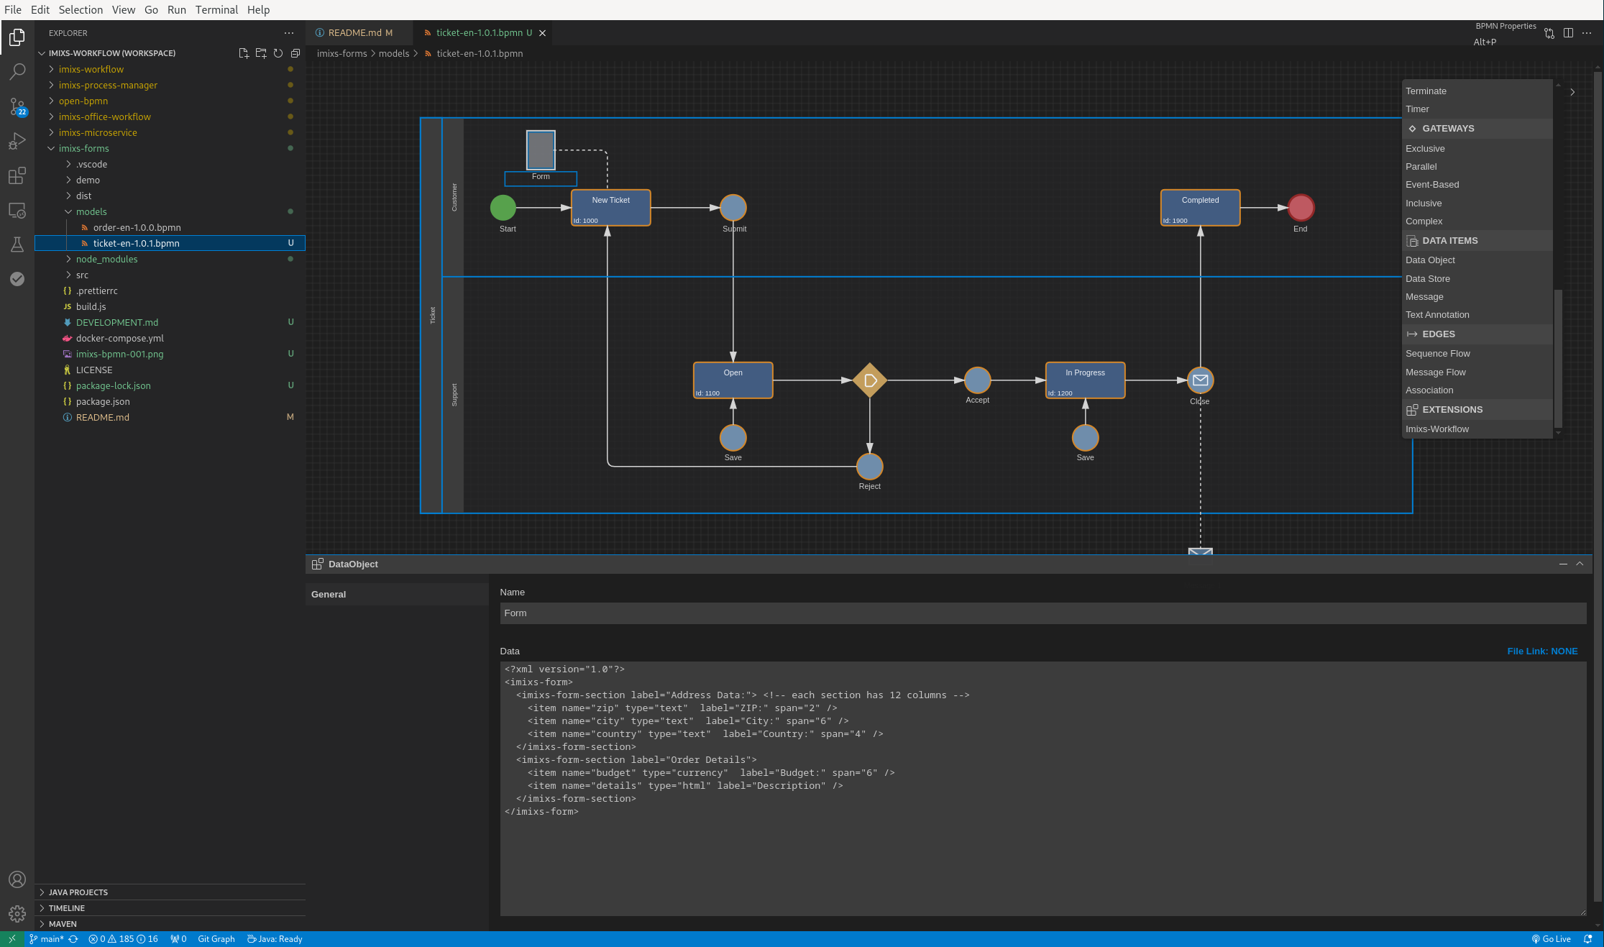The height and width of the screenshot is (947, 1604).
Task: Open the Testing flask view
Action: click(x=17, y=244)
